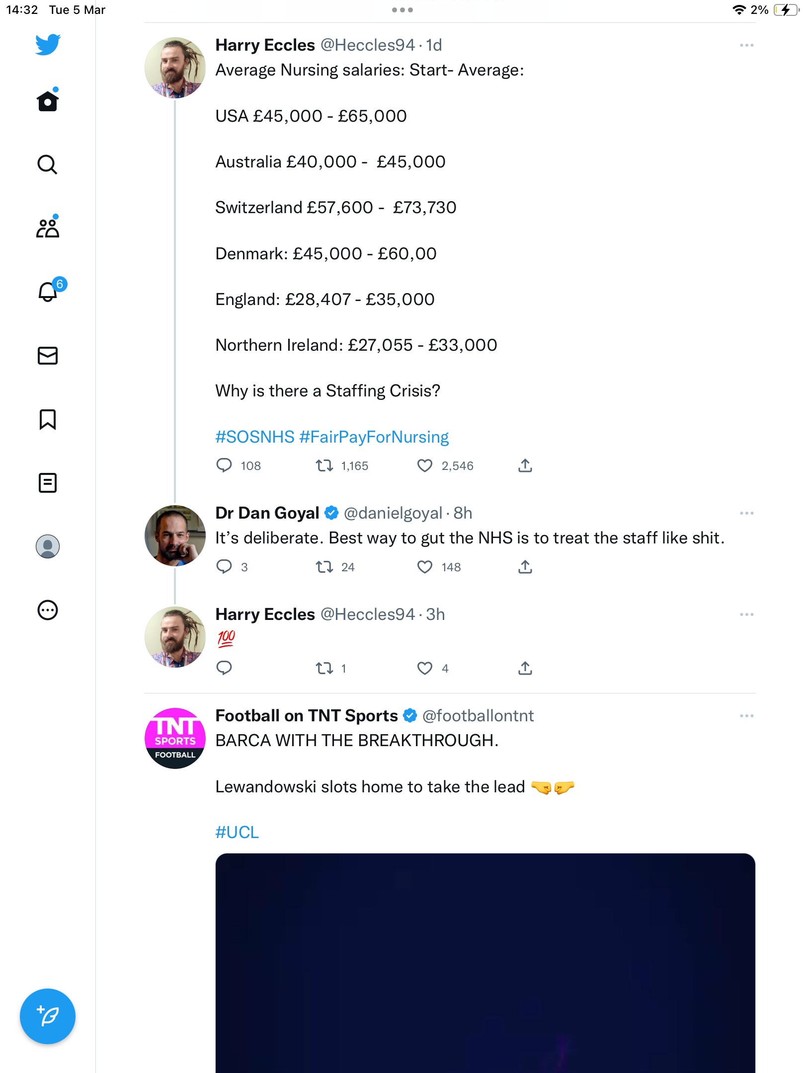Open the Home feed icon
Screen dimensions: 805x1073
48,101
